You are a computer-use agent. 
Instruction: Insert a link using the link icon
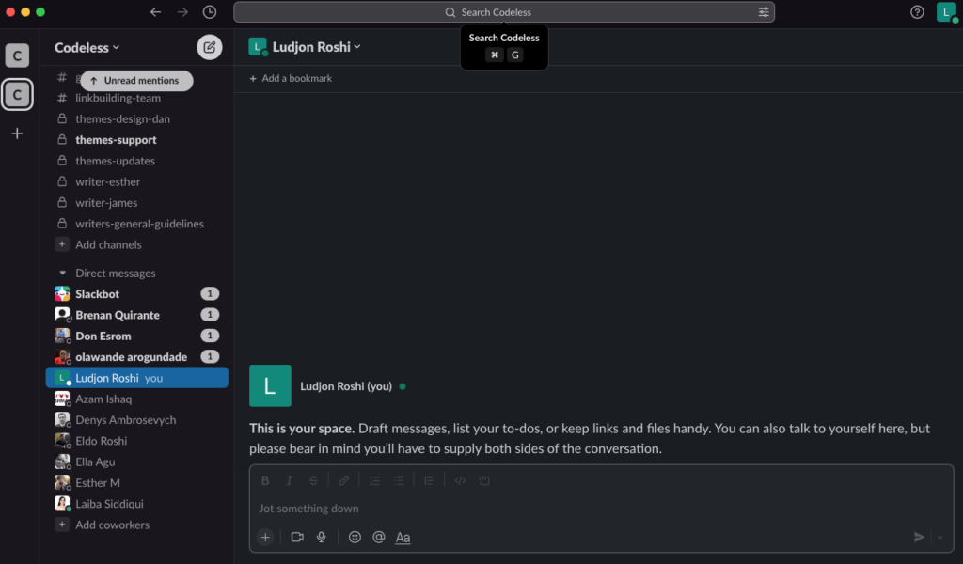344,480
